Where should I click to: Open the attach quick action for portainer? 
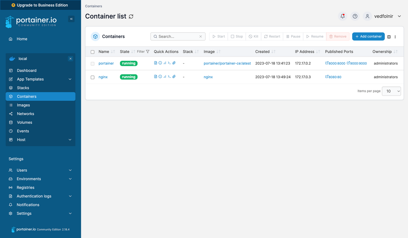pyautogui.click(x=174, y=63)
